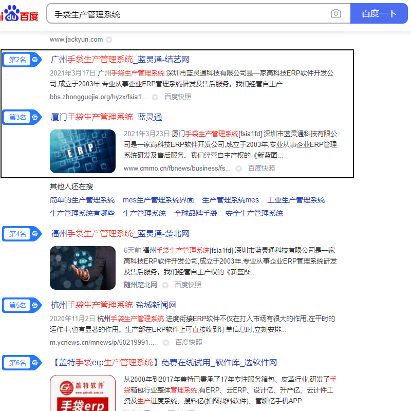Image resolution: width=411 pixels, height=411 pixels.
Task: Click the camera image-search icon
Action: point(335,13)
